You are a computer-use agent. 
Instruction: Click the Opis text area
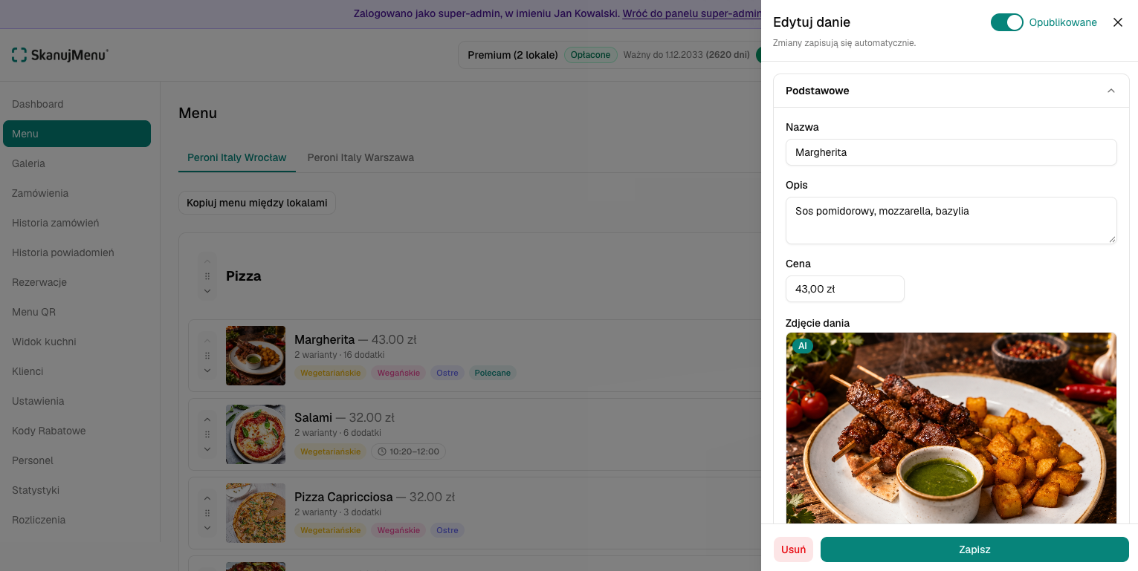tap(951, 221)
